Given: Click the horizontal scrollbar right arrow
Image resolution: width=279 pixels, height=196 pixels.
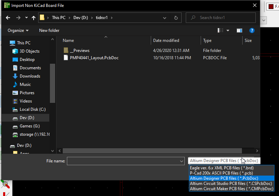Looking at the screenshot, I should [257, 151].
